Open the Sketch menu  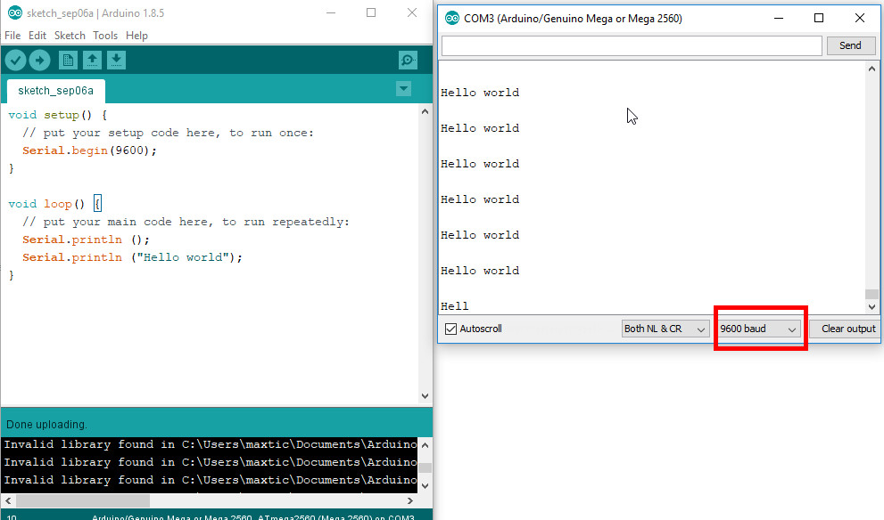pos(70,36)
